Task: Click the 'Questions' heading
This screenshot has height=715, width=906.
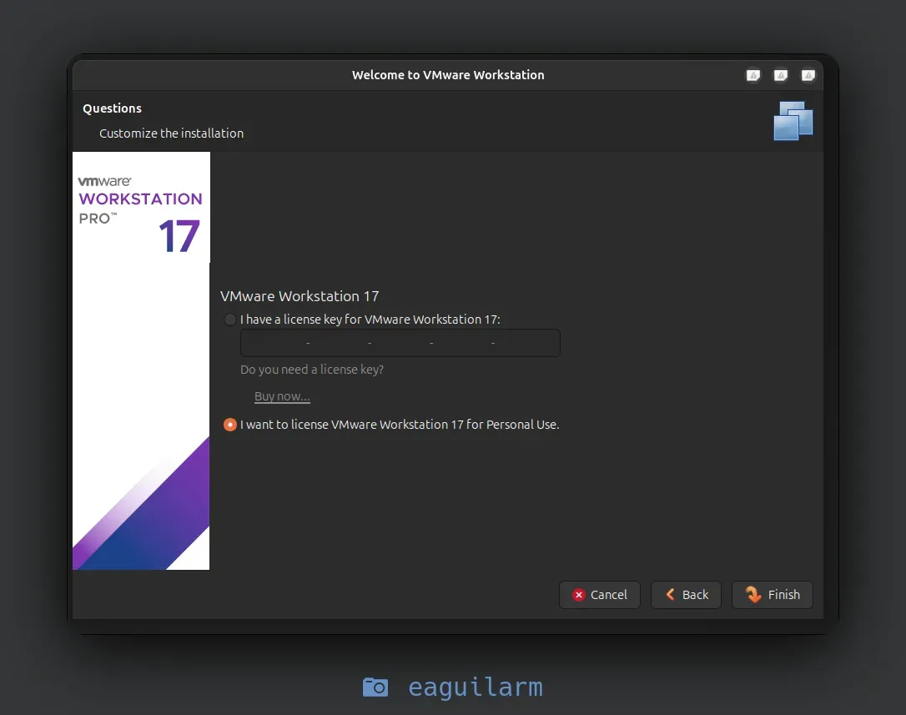Action: [112, 108]
